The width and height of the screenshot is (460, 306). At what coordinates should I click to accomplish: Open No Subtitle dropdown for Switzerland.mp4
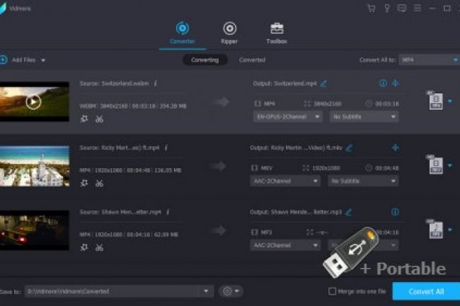(364, 117)
